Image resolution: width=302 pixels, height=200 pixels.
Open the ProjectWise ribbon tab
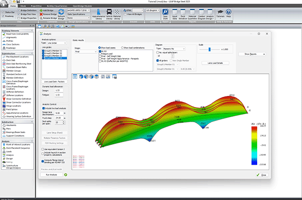(x=36, y=6)
